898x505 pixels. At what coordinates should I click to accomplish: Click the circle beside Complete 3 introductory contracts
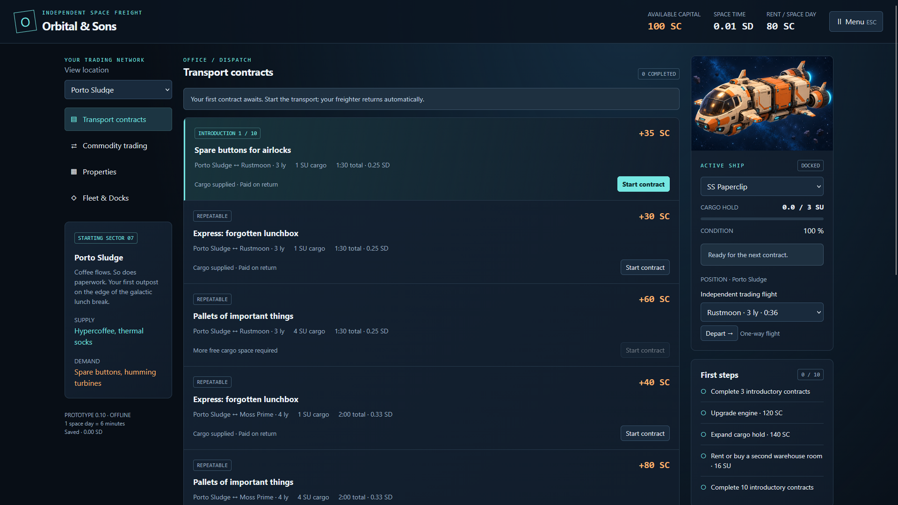pos(703,392)
